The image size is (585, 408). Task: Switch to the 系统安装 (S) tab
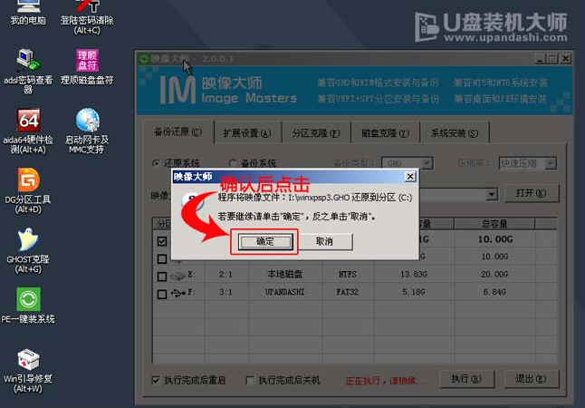(x=455, y=133)
